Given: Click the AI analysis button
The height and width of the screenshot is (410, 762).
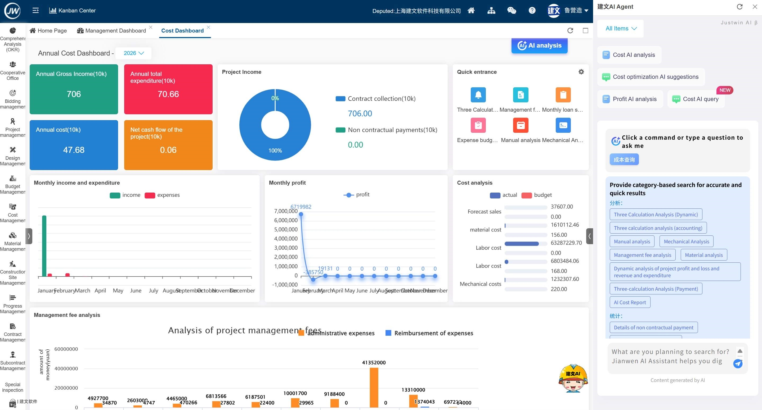Looking at the screenshot, I should 539,45.
